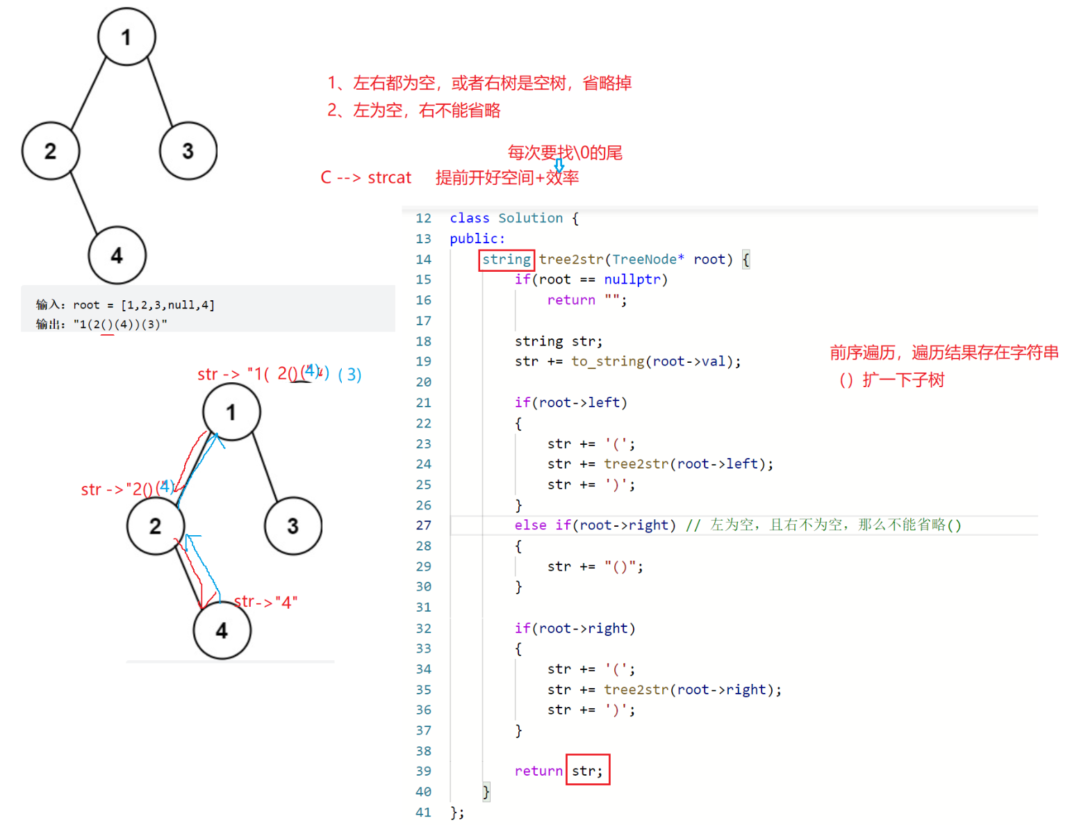Click node 2 in the upper tree diagram
This screenshot has height=825, width=1070.
tap(51, 151)
